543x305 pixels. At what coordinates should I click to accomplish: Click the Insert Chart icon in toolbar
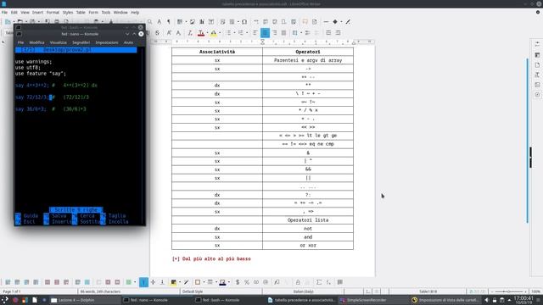point(202,22)
